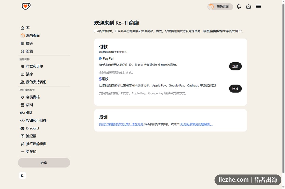285x189 pixels.
Task: Connect Stripe (条纹) with its 连接 button
Action: click(x=235, y=89)
